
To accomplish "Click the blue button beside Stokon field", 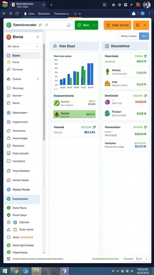I will 144,36.
